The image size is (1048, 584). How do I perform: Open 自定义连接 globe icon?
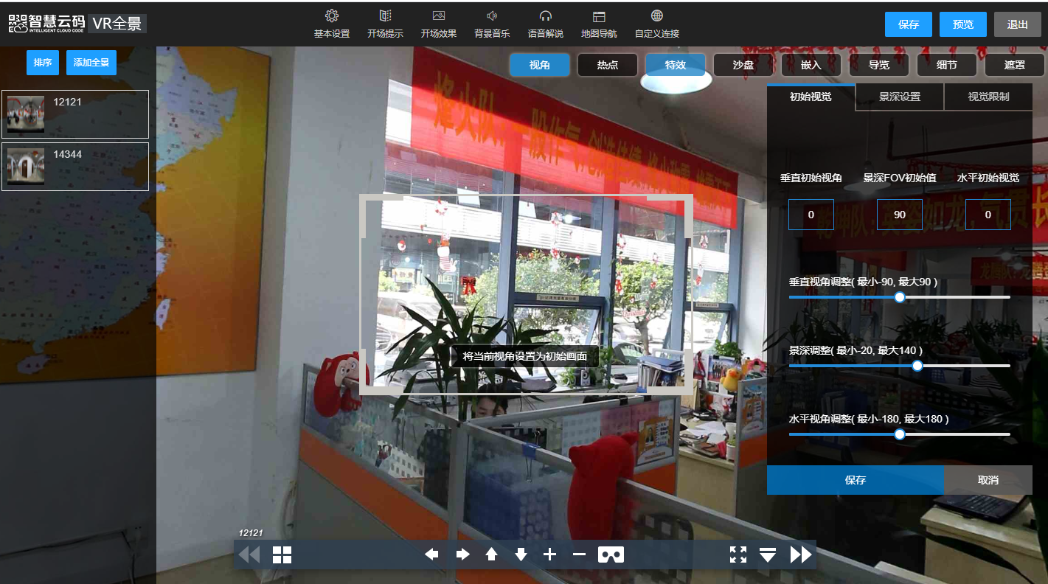click(x=657, y=16)
